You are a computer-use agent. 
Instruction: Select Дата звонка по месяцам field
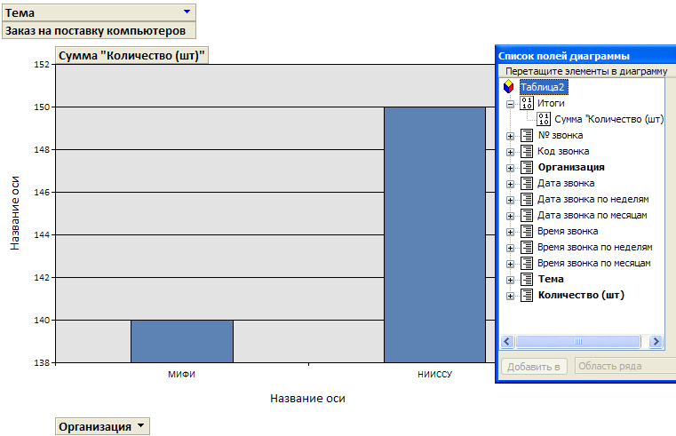(x=592, y=215)
